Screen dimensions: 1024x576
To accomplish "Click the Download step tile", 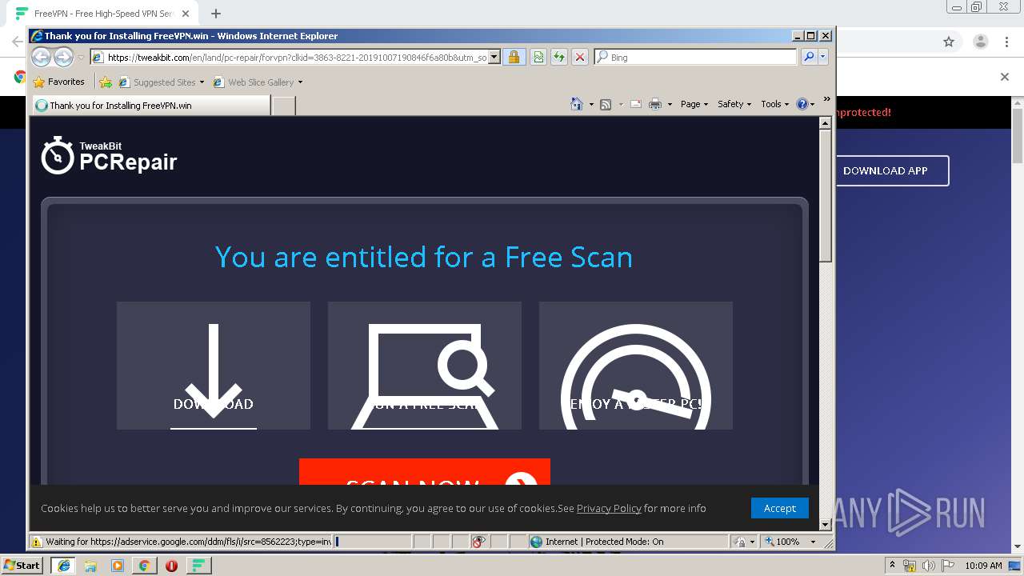I will (x=214, y=366).
